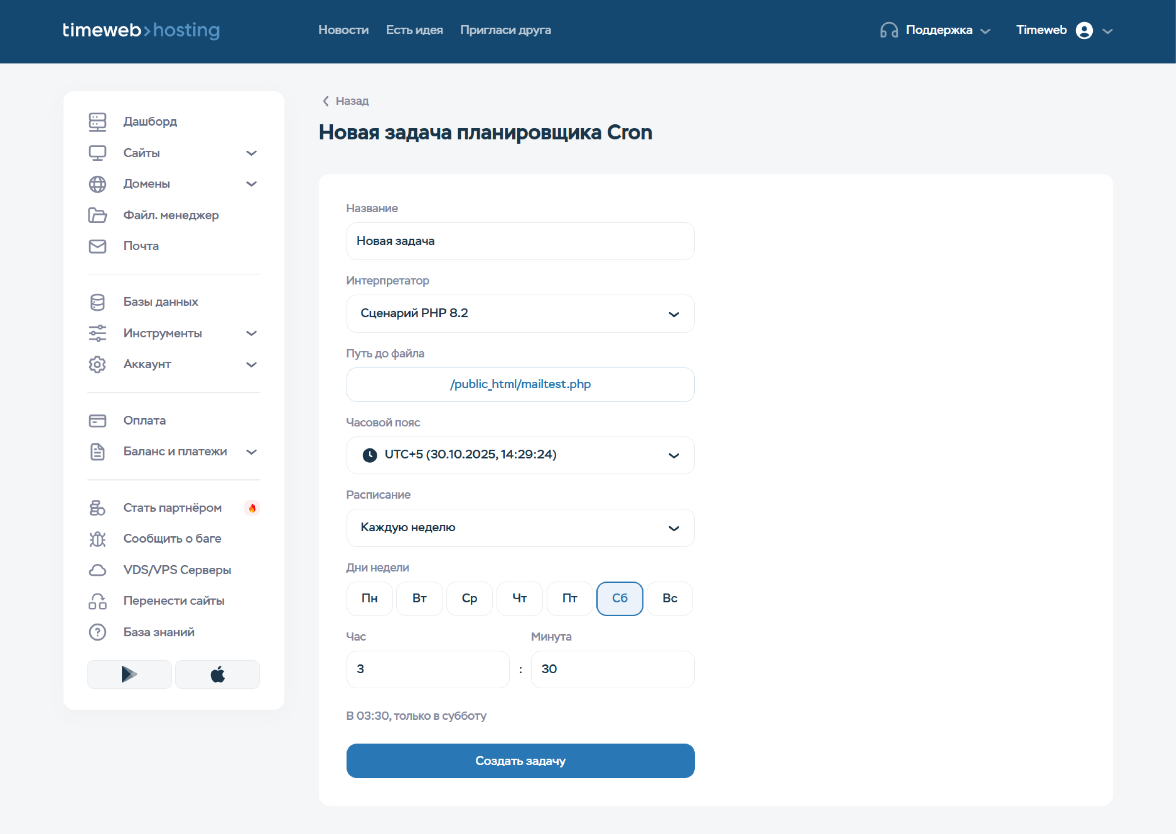The image size is (1176, 834).
Task: Enable Monday (Пн) weekday button
Action: pos(369,598)
